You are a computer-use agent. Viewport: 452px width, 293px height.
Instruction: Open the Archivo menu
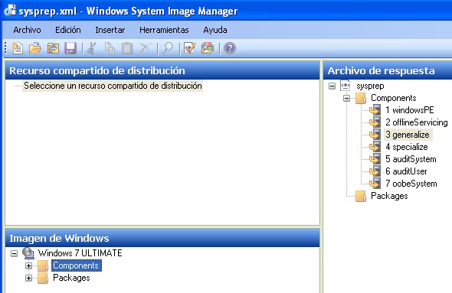tap(27, 30)
